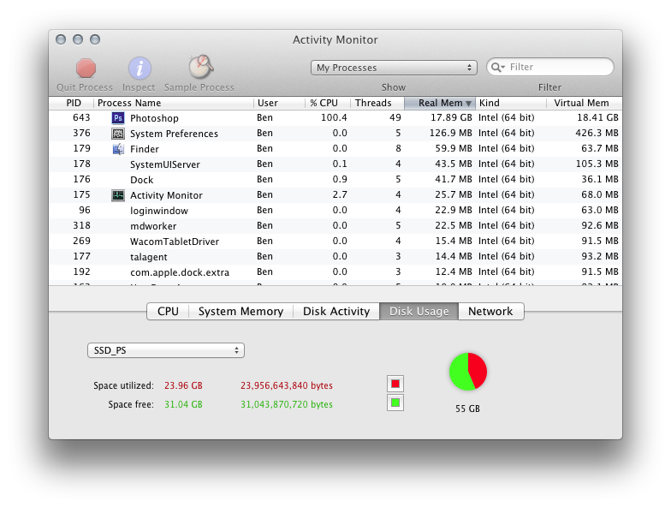Click the red space utilized color swatch
The height and width of the screenshot is (507, 671).
coord(395,384)
